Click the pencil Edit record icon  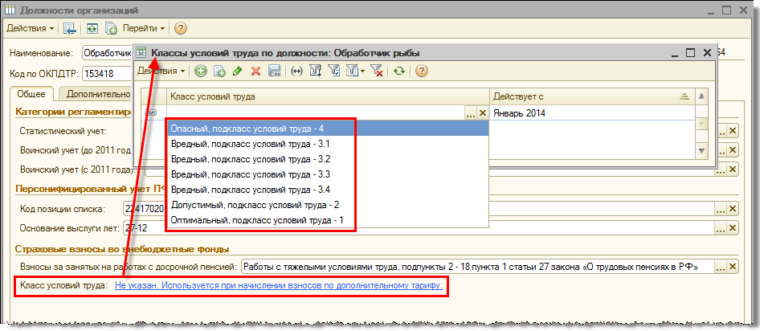pos(237,72)
